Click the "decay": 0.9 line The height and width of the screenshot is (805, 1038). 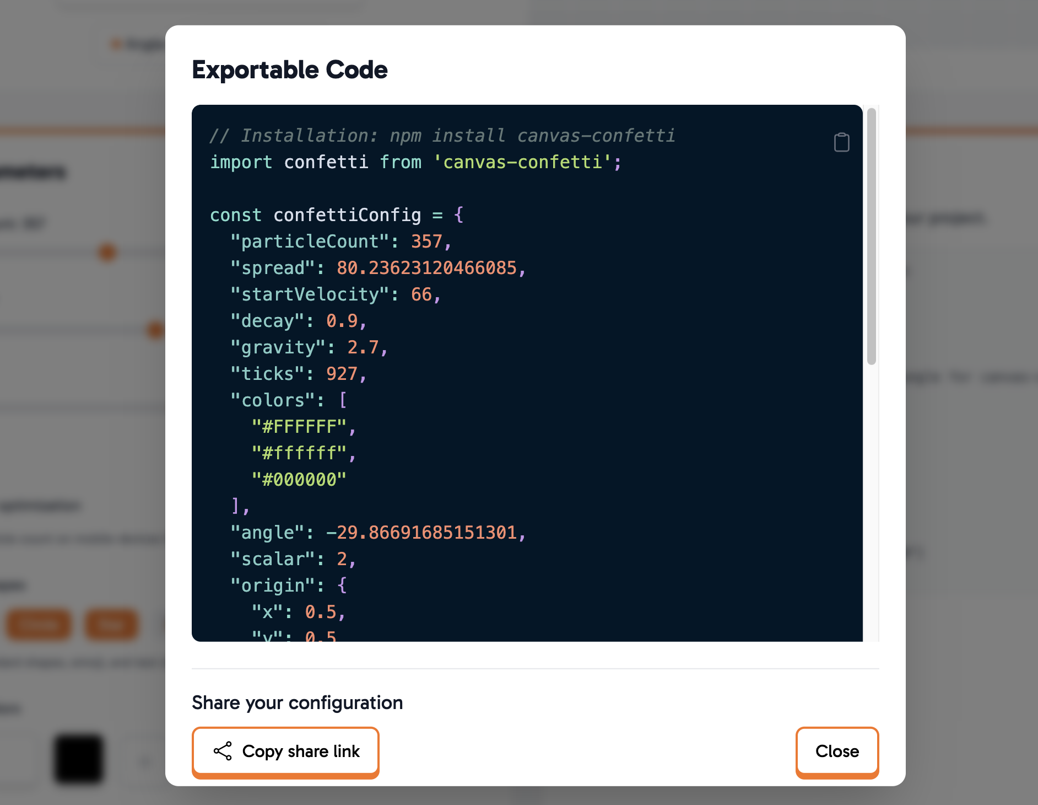[298, 321]
